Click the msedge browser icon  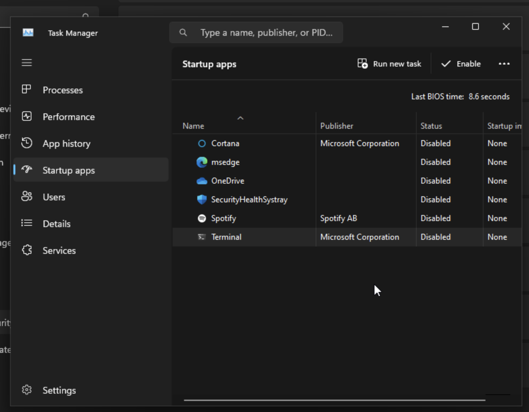tap(202, 162)
